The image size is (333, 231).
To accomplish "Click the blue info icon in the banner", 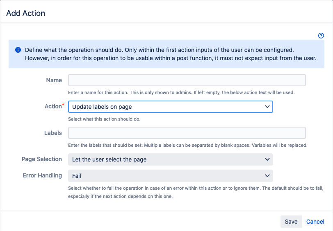I will tap(18, 50).
